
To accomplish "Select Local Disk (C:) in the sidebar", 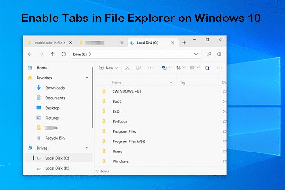I will [57, 158].
